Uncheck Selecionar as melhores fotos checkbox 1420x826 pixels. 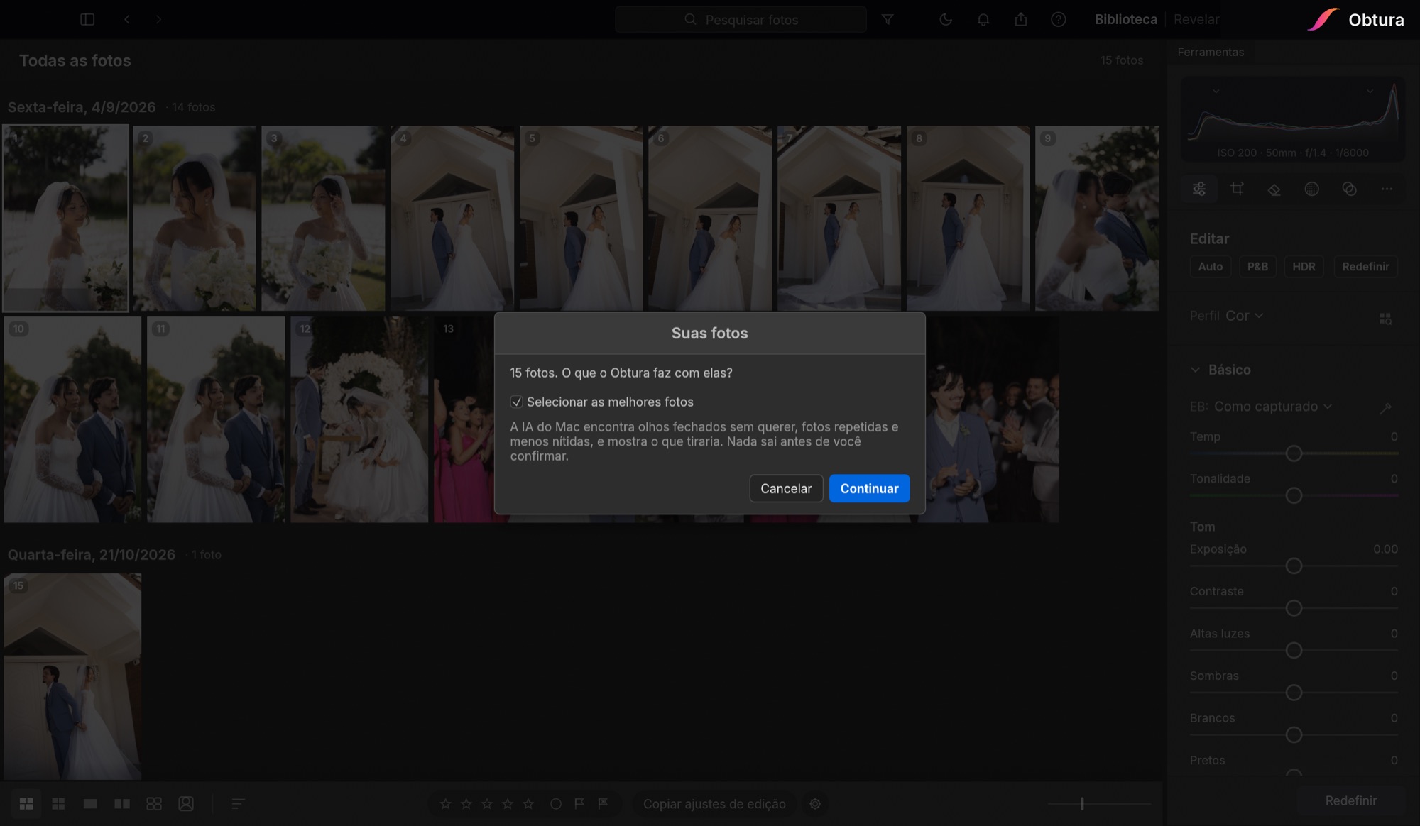pos(516,402)
